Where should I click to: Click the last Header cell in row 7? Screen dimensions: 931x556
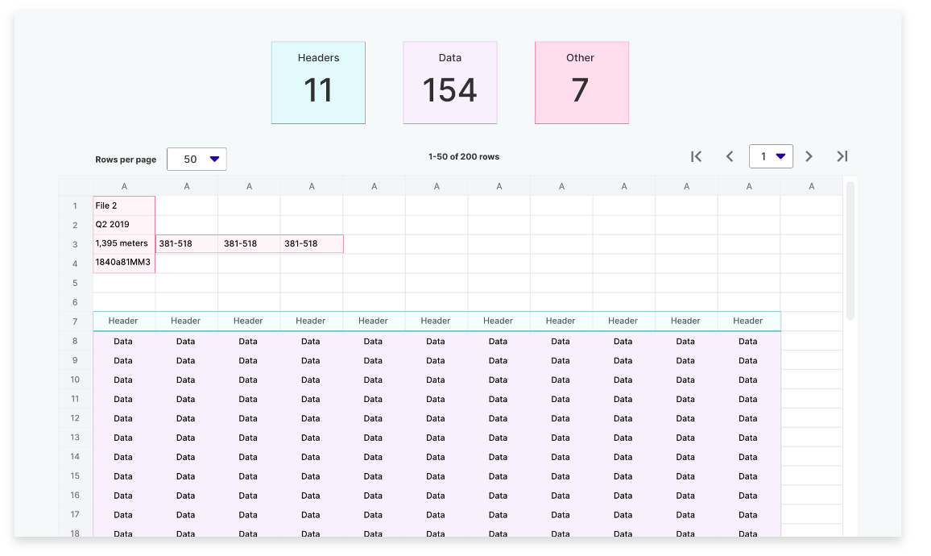tap(748, 321)
